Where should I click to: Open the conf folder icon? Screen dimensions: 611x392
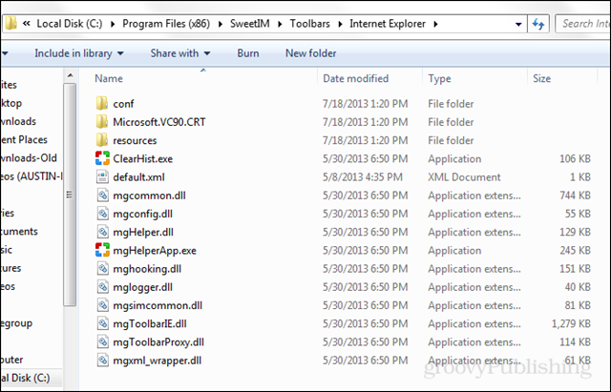pyautogui.click(x=102, y=104)
